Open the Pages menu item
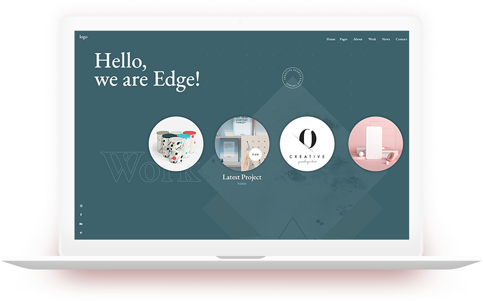This screenshot has width=483, height=301. click(x=343, y=39)
